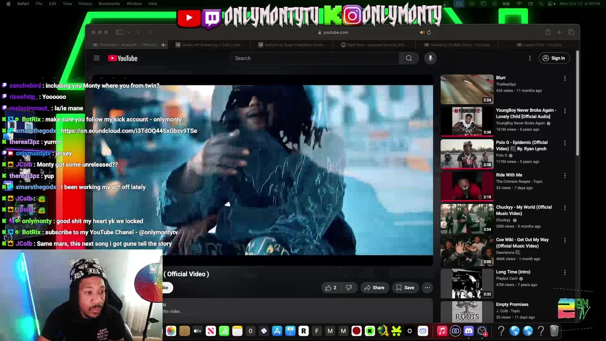The height and width of the screenshot is (341, 606).
Task: Open more actions ellipsis under the video
Action: pos(427,287)
